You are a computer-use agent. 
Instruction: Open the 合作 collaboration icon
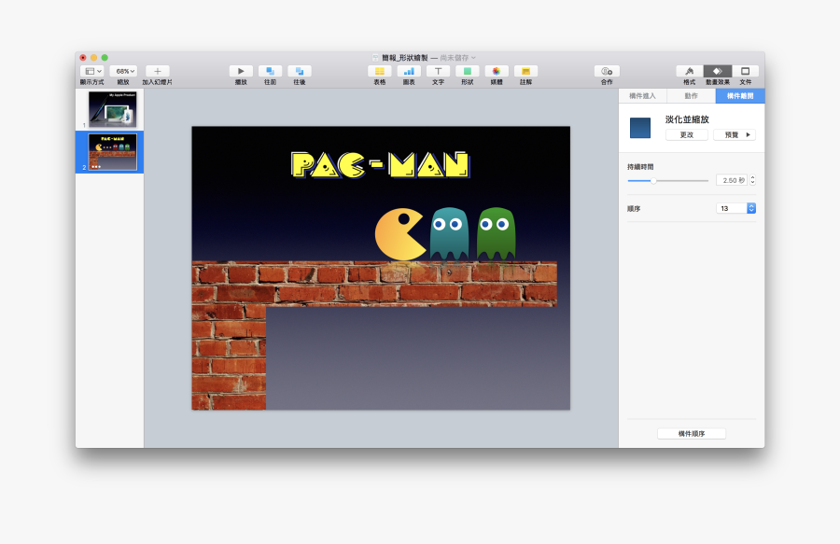606,71
